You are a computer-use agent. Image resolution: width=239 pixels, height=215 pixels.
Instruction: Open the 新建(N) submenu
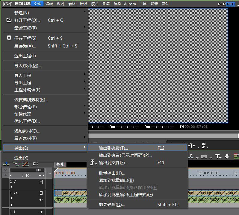[45, 13]
